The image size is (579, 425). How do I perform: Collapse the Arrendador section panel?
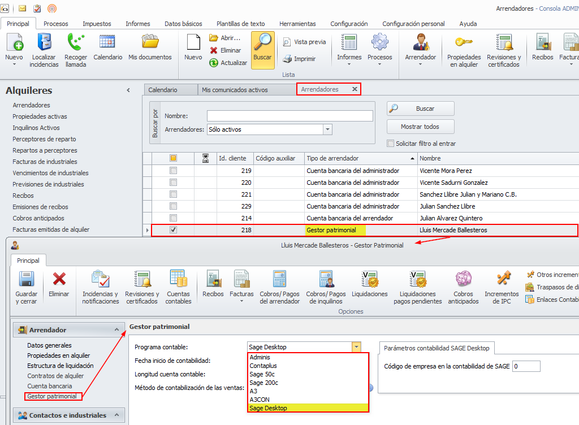116,330
